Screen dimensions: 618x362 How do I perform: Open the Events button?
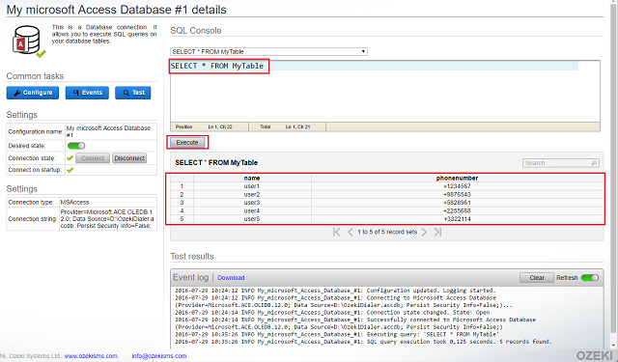87,93
